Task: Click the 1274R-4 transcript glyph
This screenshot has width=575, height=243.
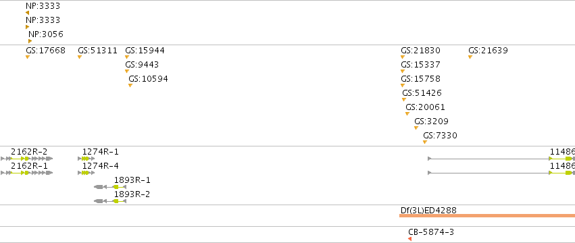Action: (86, 173)
